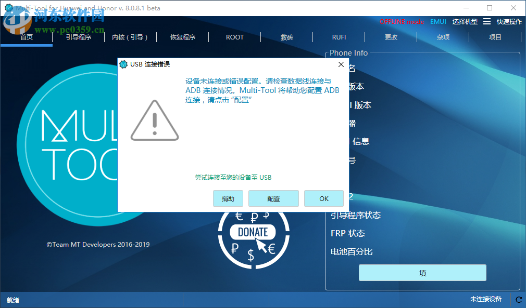Open the hamburger menu icon near 快速操作
Screen dimensions: 526x308
(x=487, y=21)
